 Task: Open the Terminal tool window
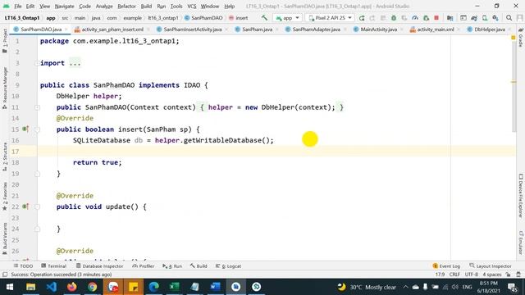click(x=53, y=266)
